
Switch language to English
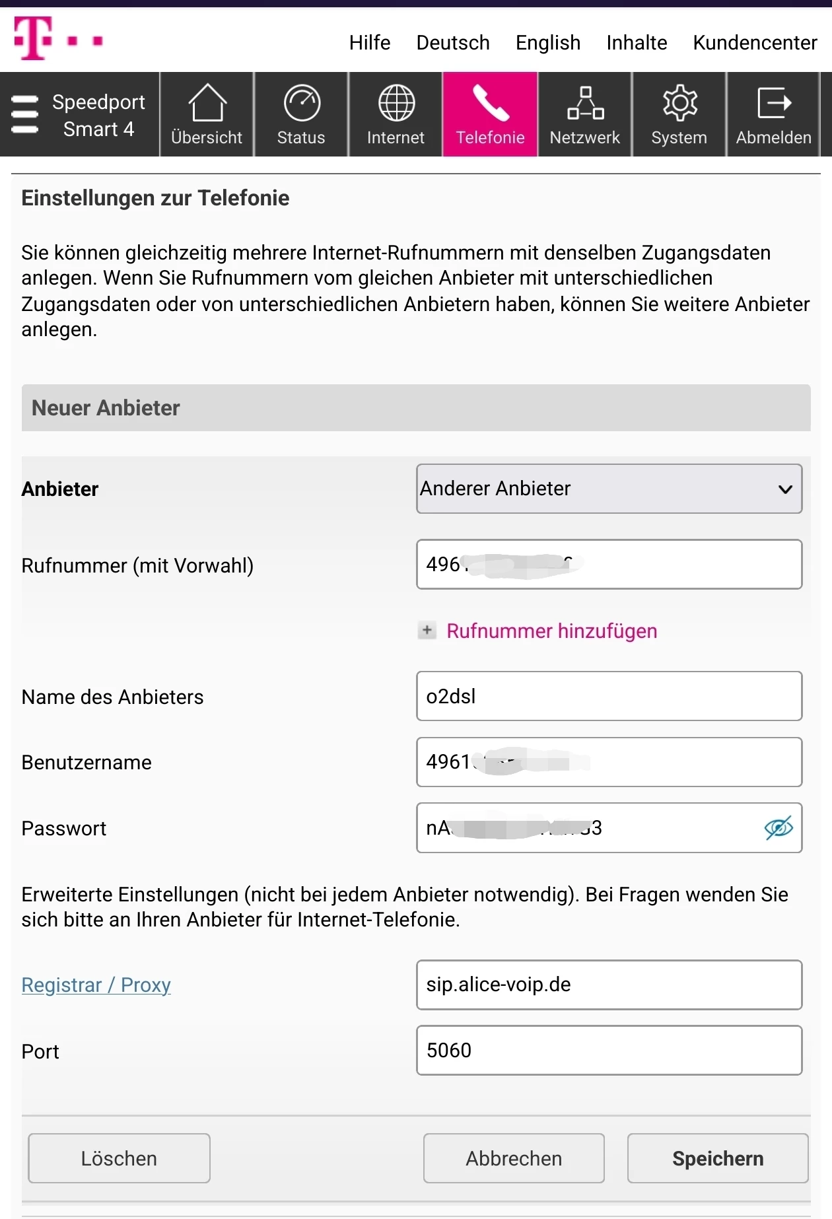point(548,43)
